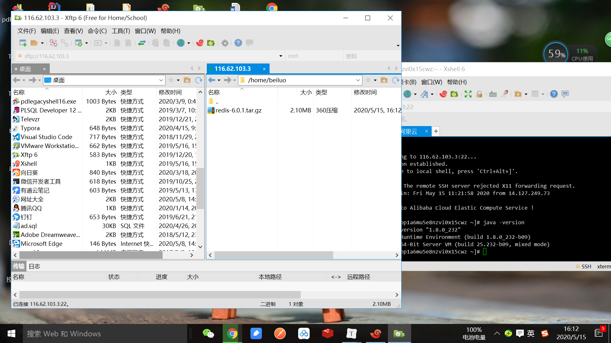The image size is (611, 343).
Task: Expand the /home/beiluo path dropdown
Action: pos(358,80)
